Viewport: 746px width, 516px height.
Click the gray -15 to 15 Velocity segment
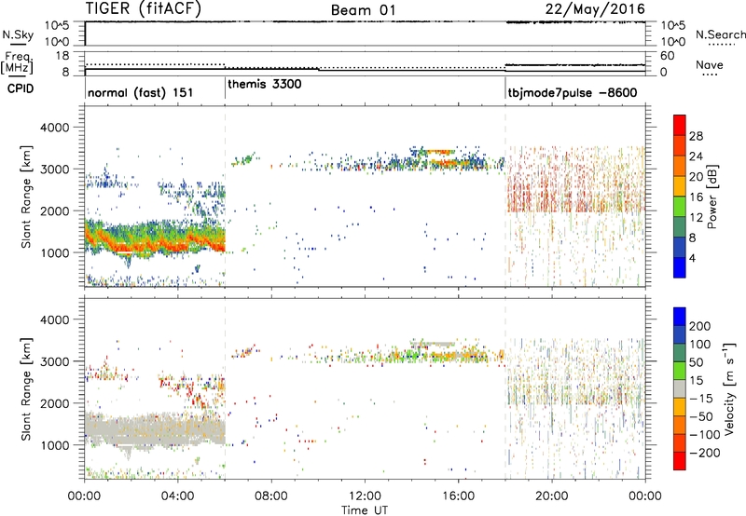click(680, 388)
